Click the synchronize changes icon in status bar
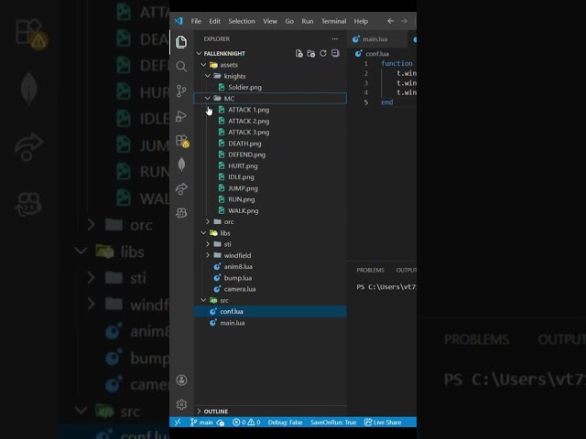Viewport: 586px width, 439px height. pyautogui.click(x=220, y=423)
